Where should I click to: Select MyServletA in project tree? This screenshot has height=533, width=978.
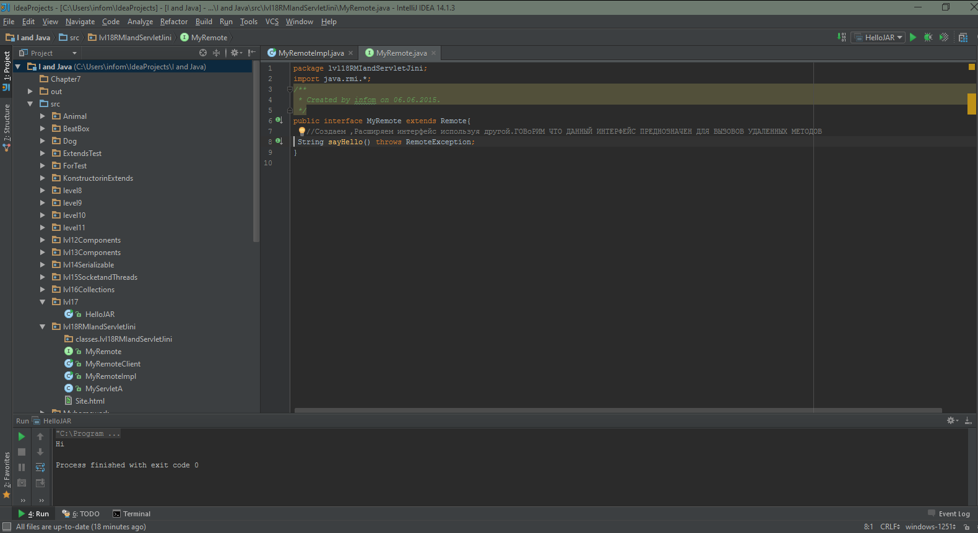[x=94, y=389]
